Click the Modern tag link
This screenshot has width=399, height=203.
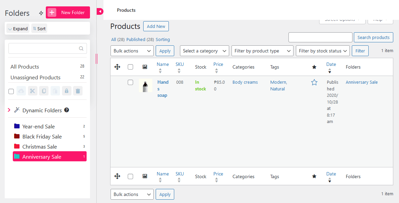(278, 82)
